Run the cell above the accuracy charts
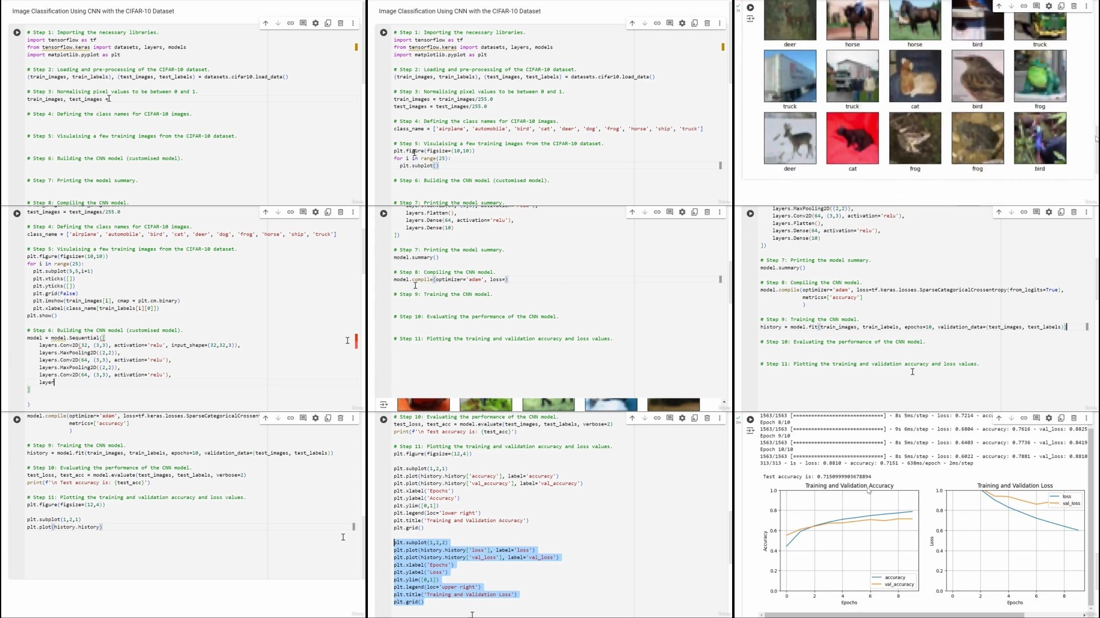This screenshot has width=1100, height=618. coord(750,419)
